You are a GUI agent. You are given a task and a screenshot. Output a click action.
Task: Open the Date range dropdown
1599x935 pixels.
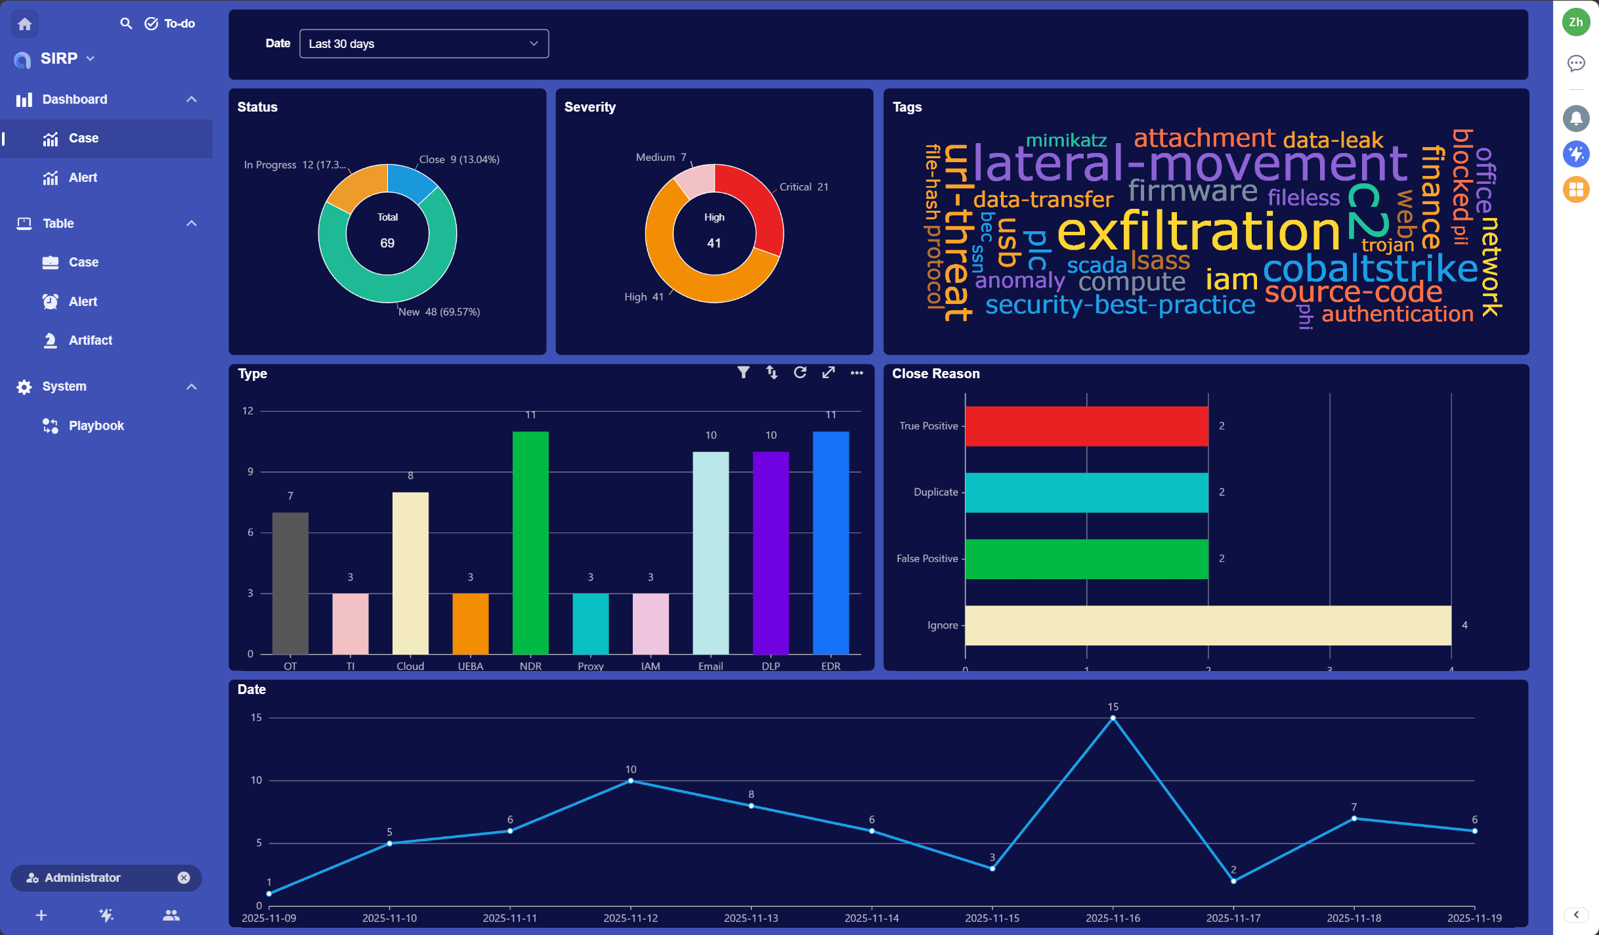click(423, 44)
